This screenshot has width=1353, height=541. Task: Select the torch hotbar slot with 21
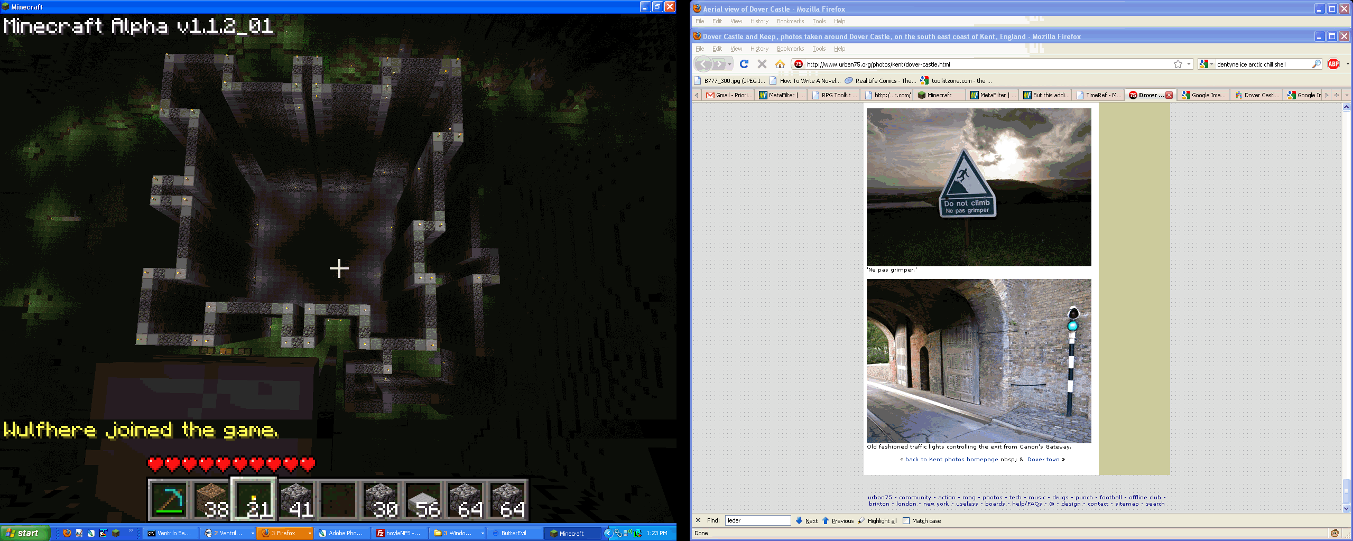coord(254,500)
